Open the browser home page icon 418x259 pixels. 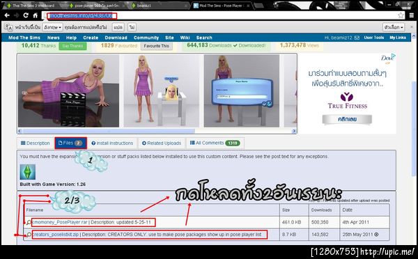pos(36,15)
